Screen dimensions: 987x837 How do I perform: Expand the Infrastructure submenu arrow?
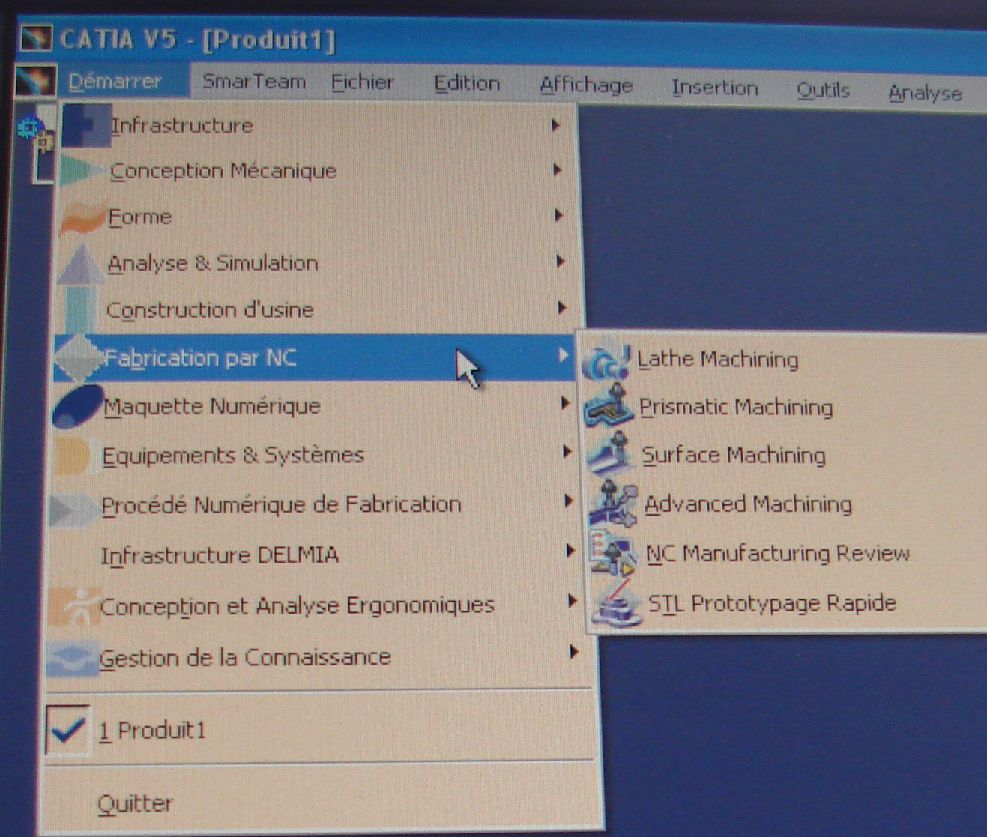[555, 125]
